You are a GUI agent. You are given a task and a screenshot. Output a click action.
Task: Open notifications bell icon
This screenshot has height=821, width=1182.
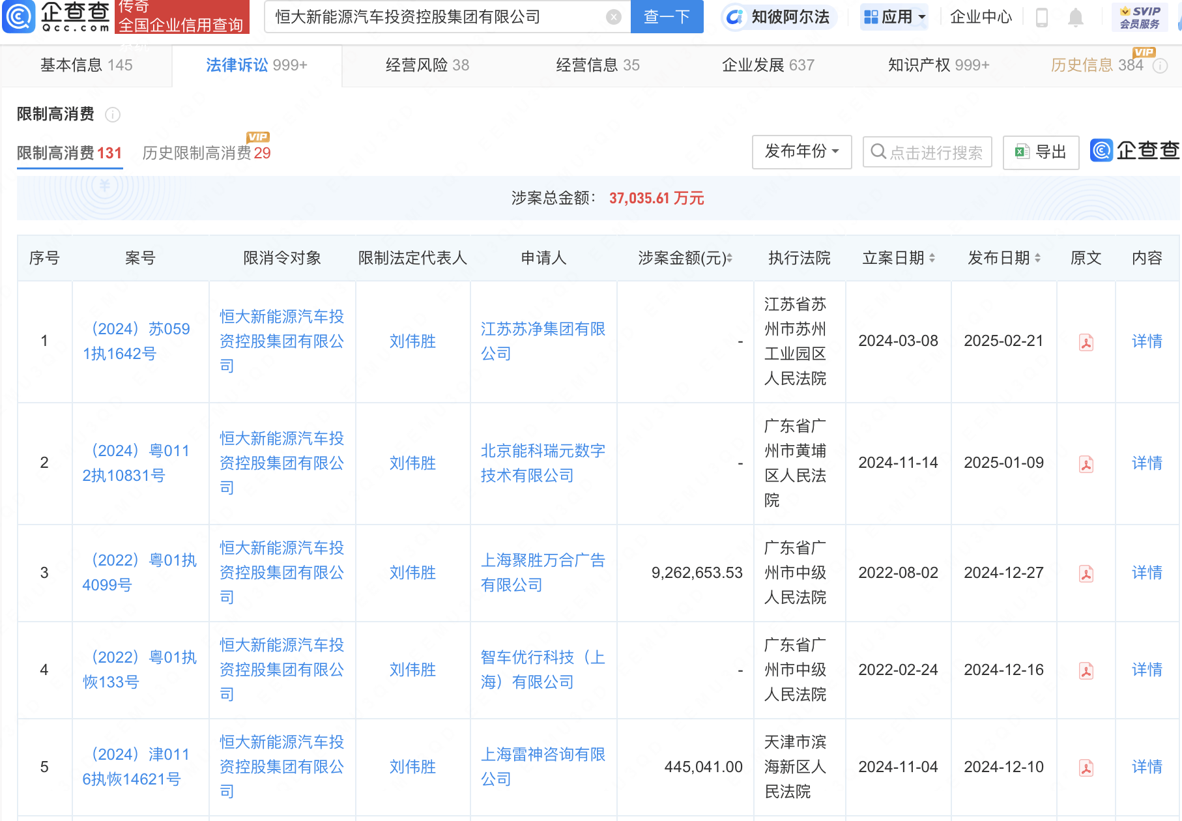click(x=1075, y=18)
